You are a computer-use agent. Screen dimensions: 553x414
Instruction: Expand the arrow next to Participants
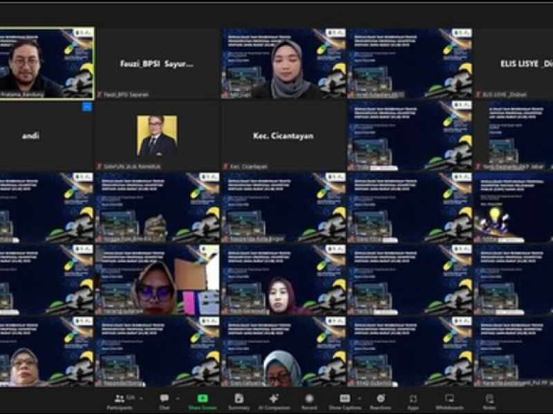pos(138,398)
